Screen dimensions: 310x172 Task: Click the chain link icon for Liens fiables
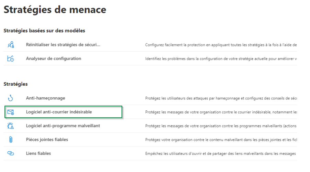11,153
